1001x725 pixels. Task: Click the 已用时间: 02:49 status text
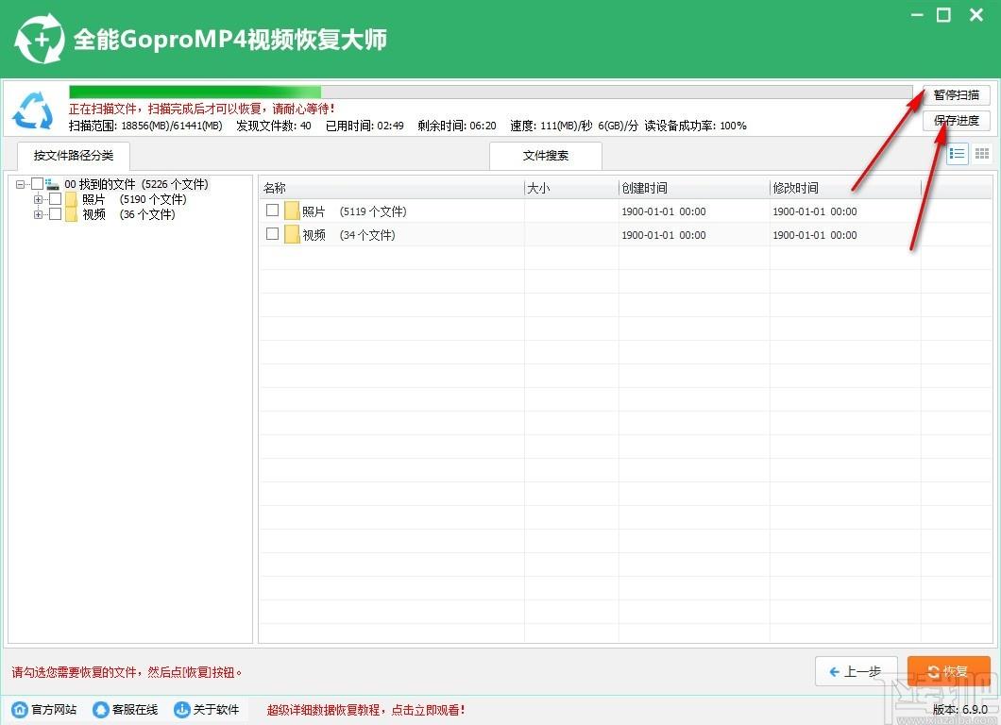(365, 126)
